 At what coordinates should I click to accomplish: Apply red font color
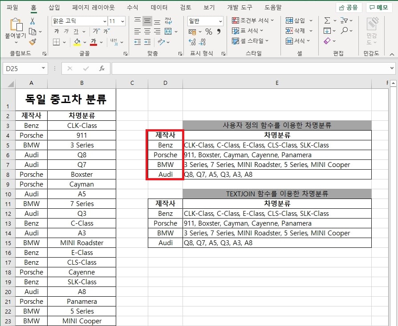(93, 42)
